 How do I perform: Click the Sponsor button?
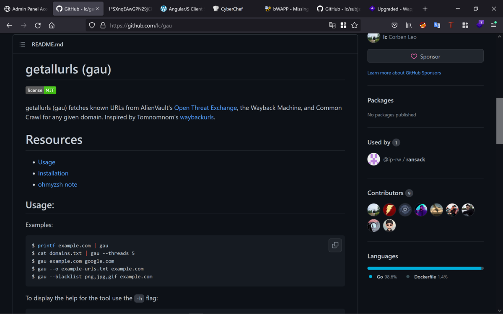425,56
